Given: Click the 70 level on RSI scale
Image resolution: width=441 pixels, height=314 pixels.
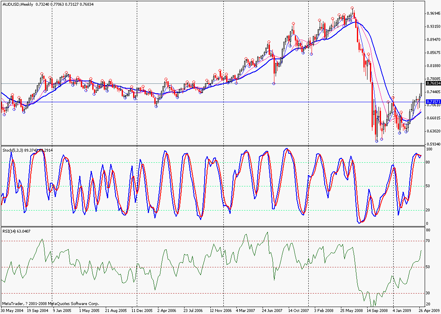Looking at the screenshot, I should pos(428,241).
